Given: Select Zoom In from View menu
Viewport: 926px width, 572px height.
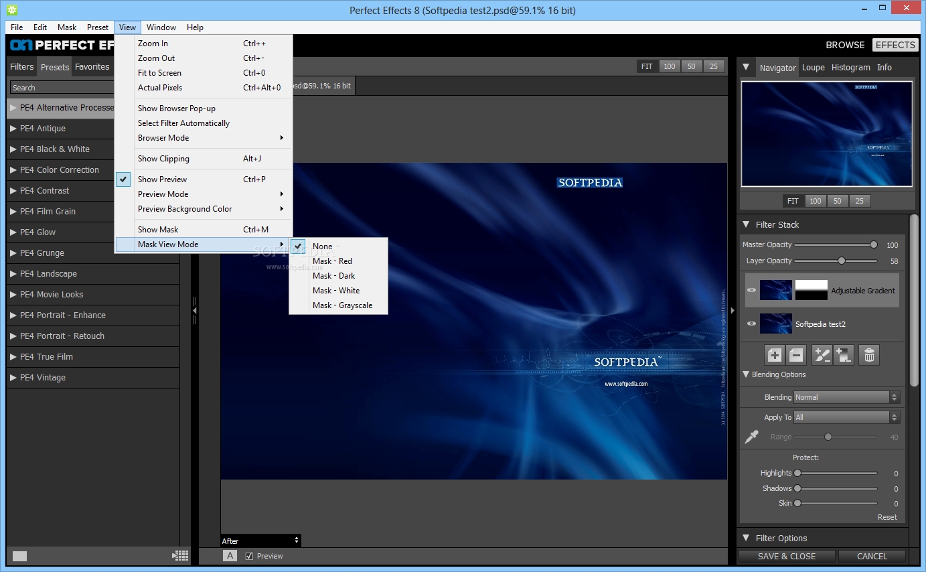Looking at the screenshot, I should click(204, 44).
